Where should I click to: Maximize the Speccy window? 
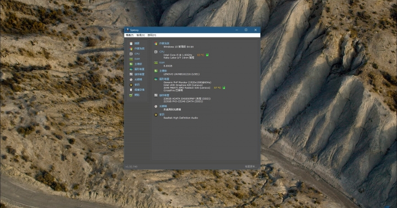246,30
